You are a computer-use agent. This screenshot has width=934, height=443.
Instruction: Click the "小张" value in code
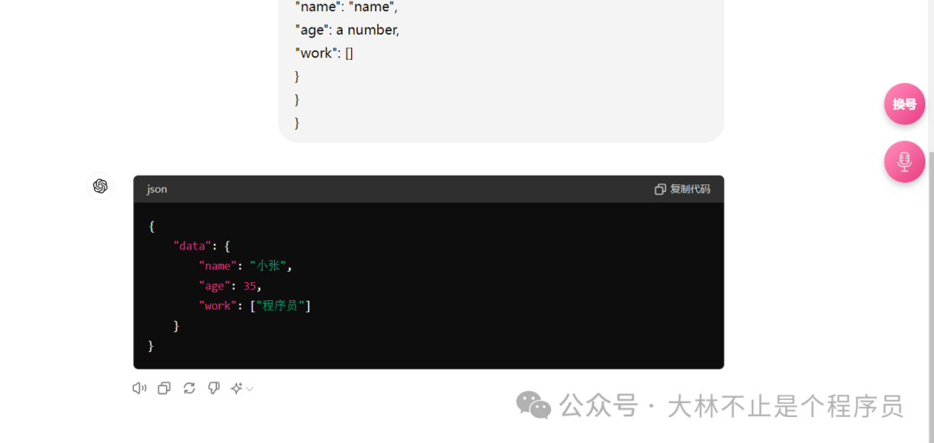click(268, 266)
